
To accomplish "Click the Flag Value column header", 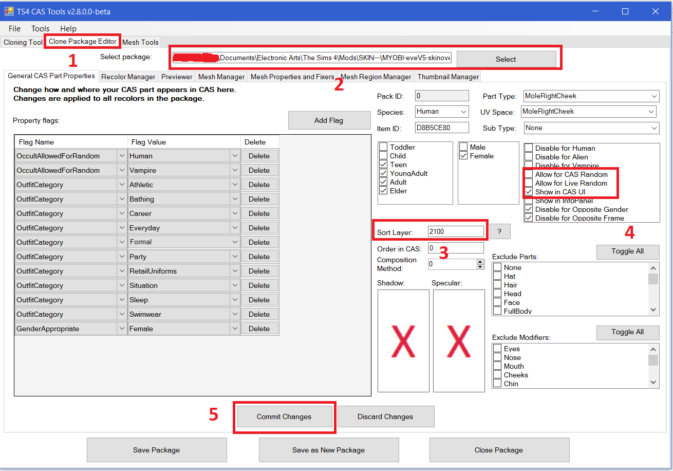I will 184,142.
